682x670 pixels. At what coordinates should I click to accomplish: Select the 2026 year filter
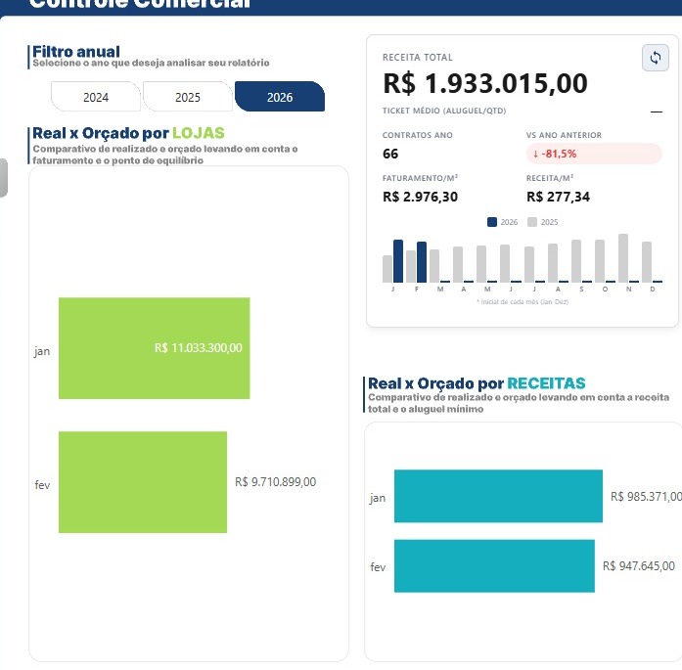click(280, 97)
